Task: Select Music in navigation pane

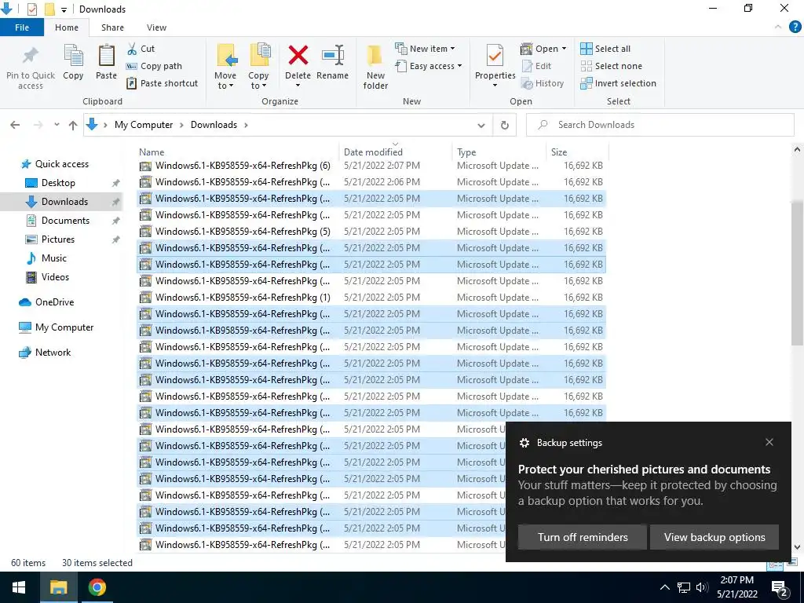Action: point(54,258)
